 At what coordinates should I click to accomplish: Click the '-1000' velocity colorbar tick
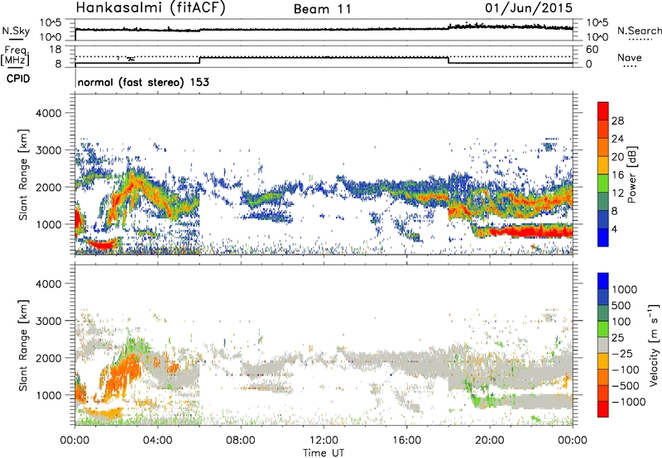(x=628, y=402)
